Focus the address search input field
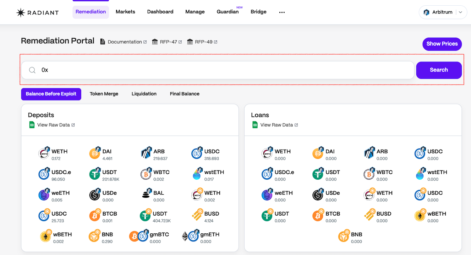 tap(224, 70)
